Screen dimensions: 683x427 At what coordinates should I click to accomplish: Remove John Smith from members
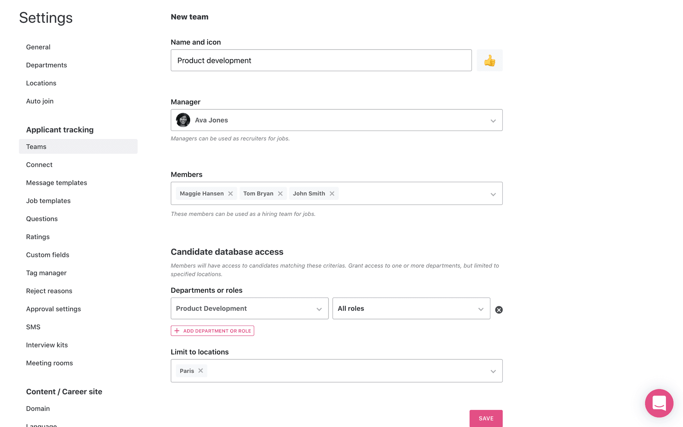tap(332, 193)
